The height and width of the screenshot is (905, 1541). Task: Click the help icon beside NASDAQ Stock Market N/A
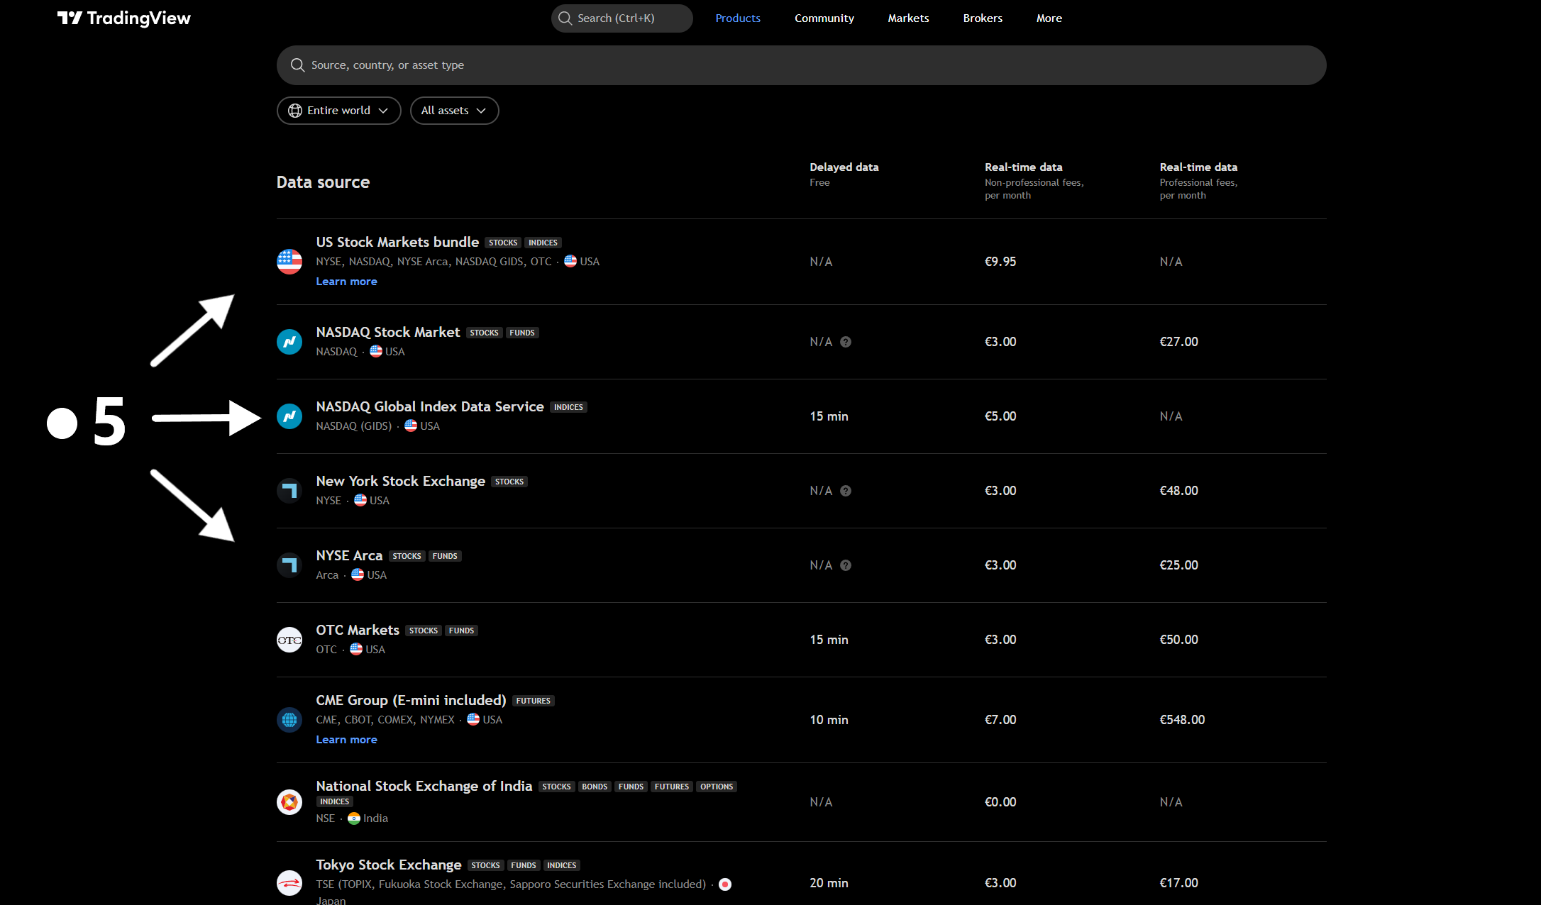click(846, 342)
